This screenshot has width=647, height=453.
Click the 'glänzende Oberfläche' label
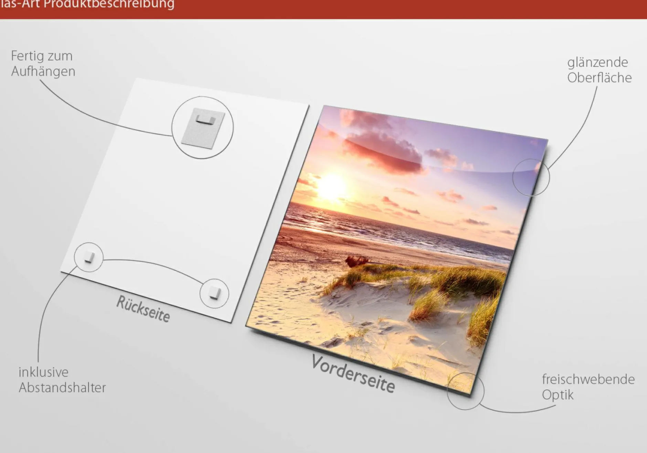pos(599,70)
